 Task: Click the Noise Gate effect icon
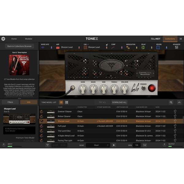[x=43, y=48]
